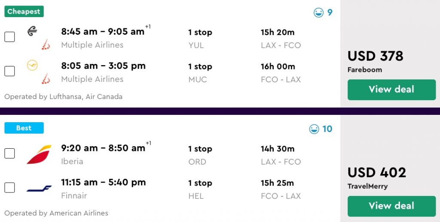
Task: Click red airline logo under 8:05 am flight
Action: (46, 79)
